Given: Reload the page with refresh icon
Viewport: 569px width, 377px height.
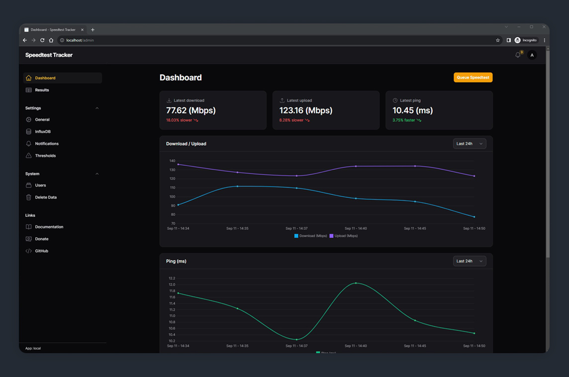Looking at the screenshot, I should [x=42, y=40].
